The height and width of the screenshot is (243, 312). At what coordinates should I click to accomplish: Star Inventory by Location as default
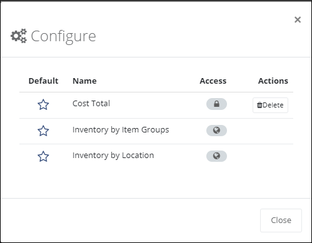click(43, 156)
